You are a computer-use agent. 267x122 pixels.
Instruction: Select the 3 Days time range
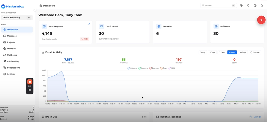pyautogui.click(x=212, y=52)
